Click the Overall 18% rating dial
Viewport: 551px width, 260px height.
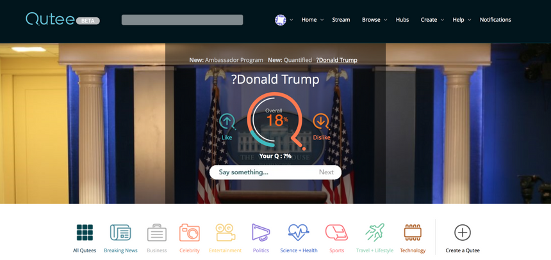[x=275, y=120]
